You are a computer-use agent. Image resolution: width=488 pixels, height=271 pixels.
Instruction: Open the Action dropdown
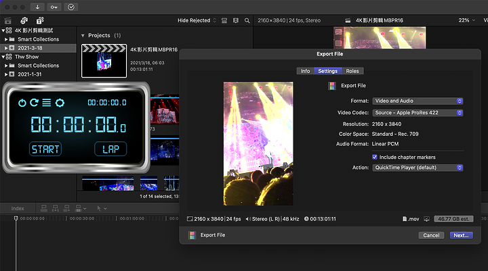[x=418, y=168]
